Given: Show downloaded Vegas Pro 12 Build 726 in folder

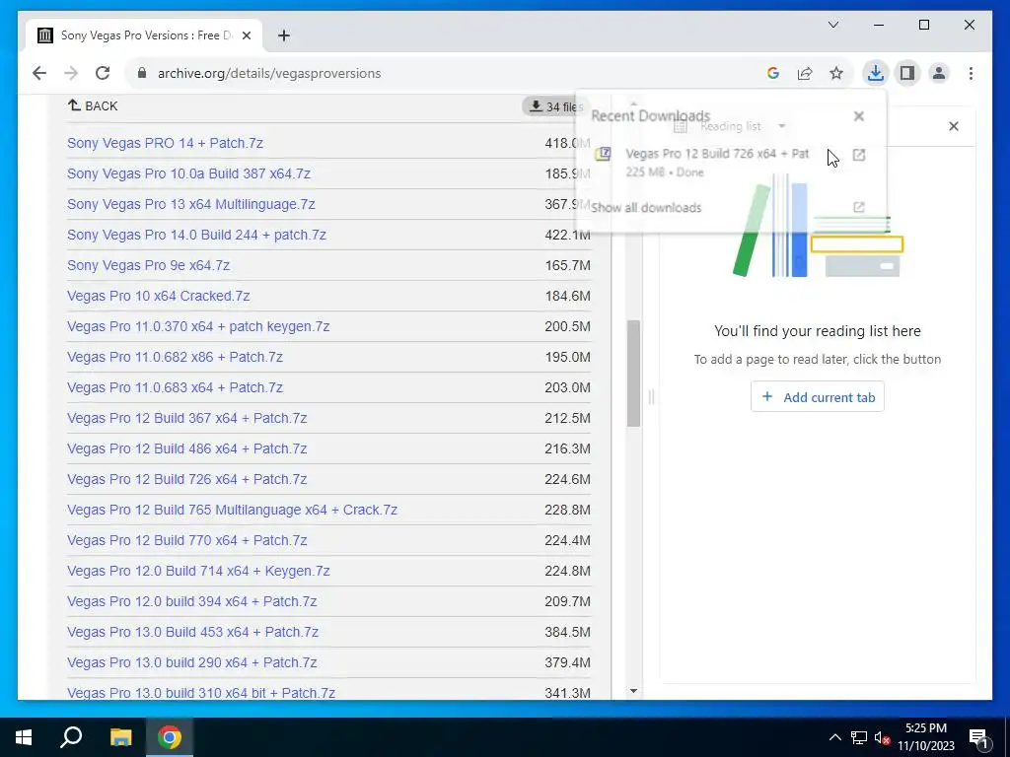Looking at the screenshot, I should tap(859, 155).
